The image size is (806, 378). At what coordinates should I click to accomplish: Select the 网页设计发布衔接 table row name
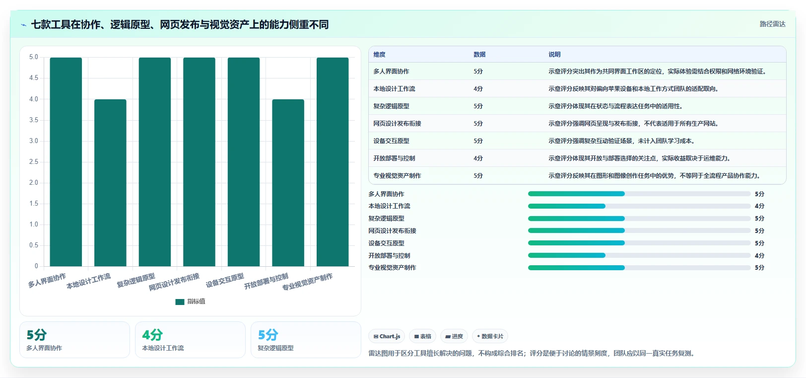(x=397, y=124)
